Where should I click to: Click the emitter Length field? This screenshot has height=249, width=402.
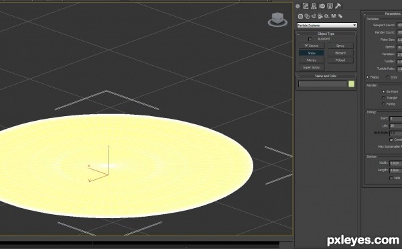click(395, 170)
